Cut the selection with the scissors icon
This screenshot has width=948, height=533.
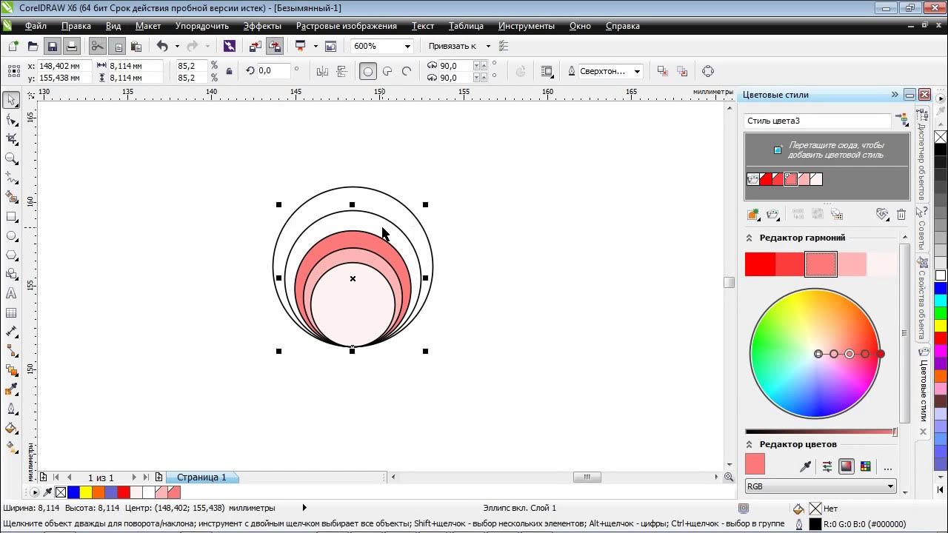tap(97, 46)
